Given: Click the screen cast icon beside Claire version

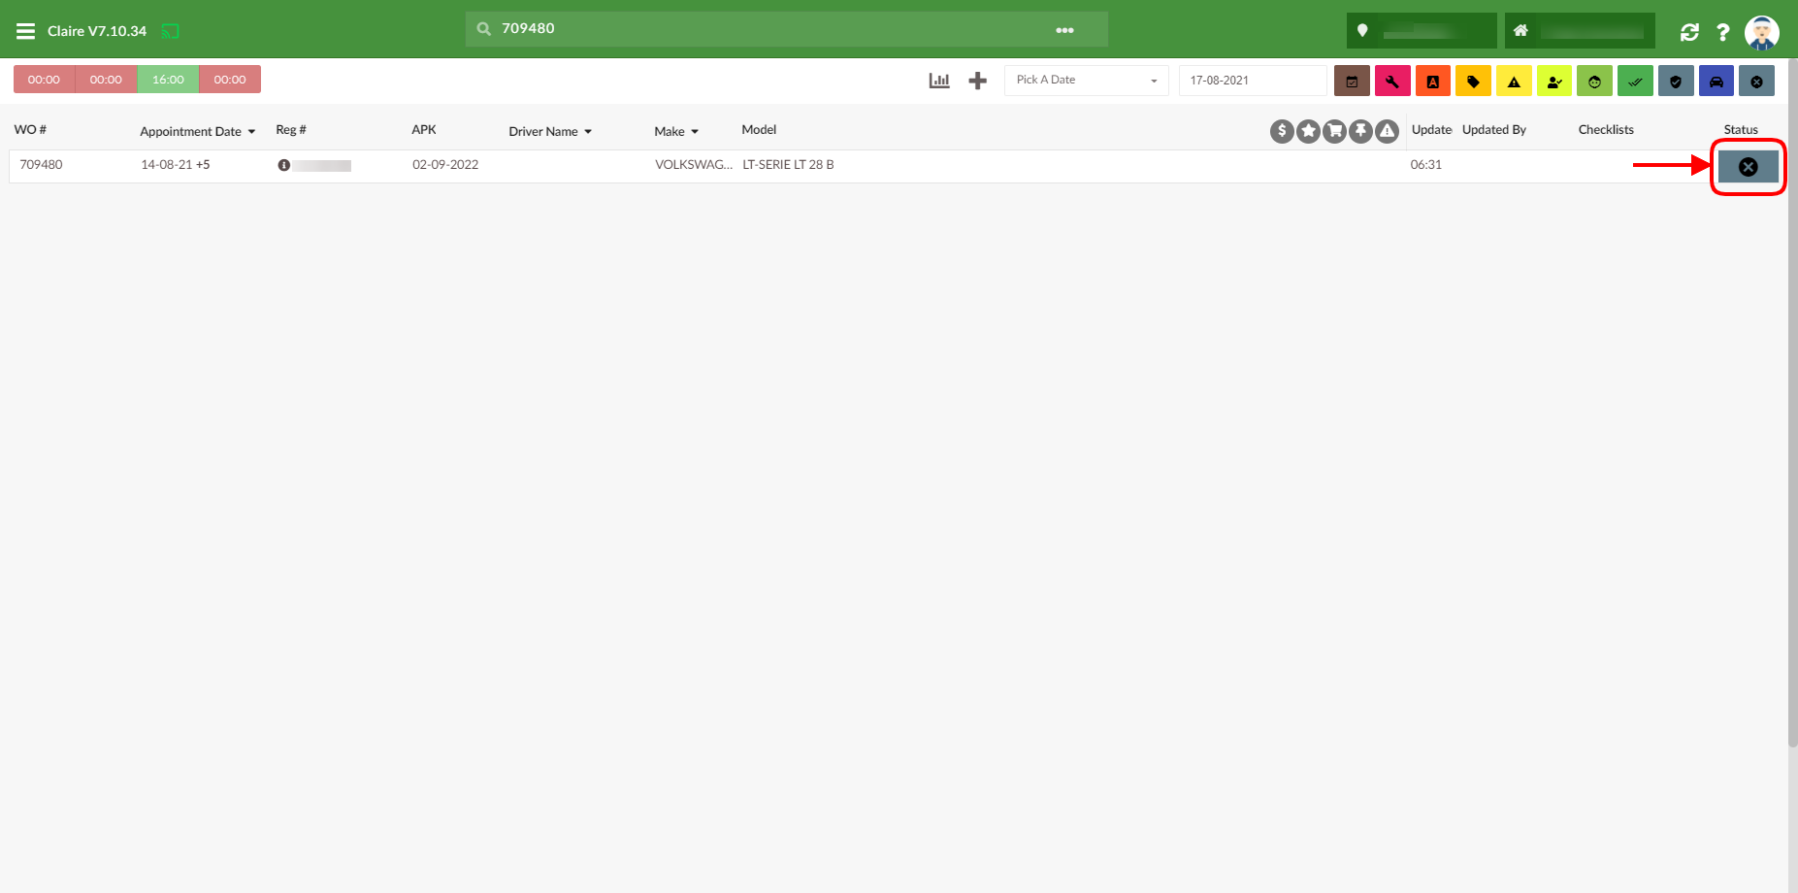Looking at the screenshot, I should coord(170,31).
